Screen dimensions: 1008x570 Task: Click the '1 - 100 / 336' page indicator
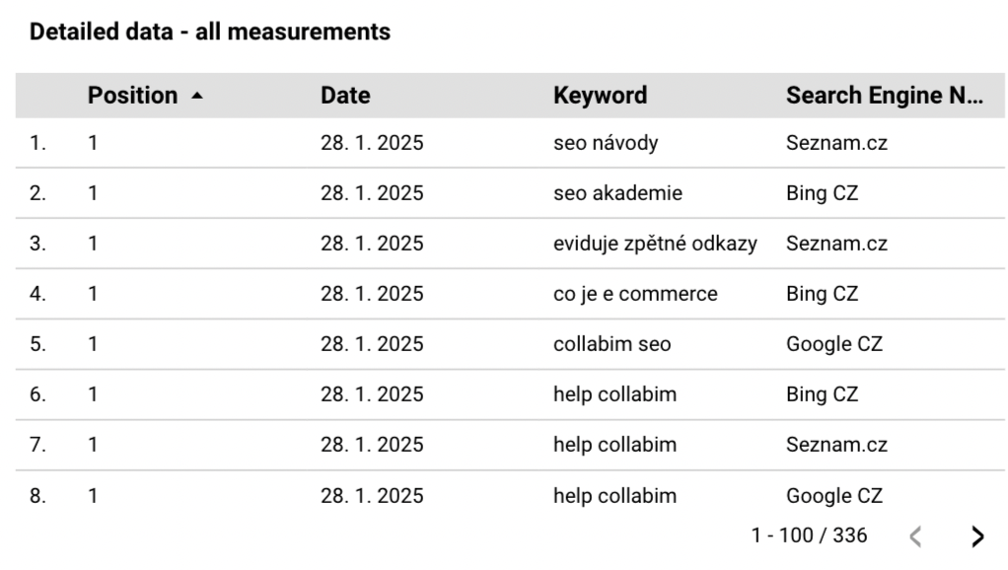(809, 535)
